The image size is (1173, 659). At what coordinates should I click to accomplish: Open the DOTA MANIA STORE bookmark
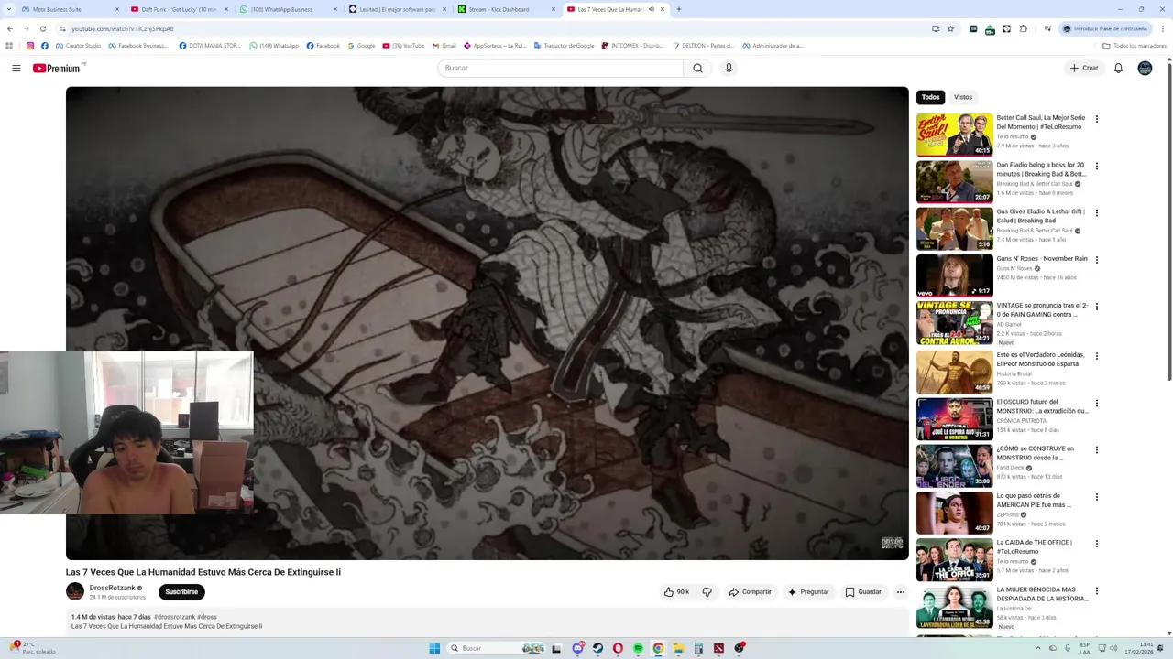210,45
